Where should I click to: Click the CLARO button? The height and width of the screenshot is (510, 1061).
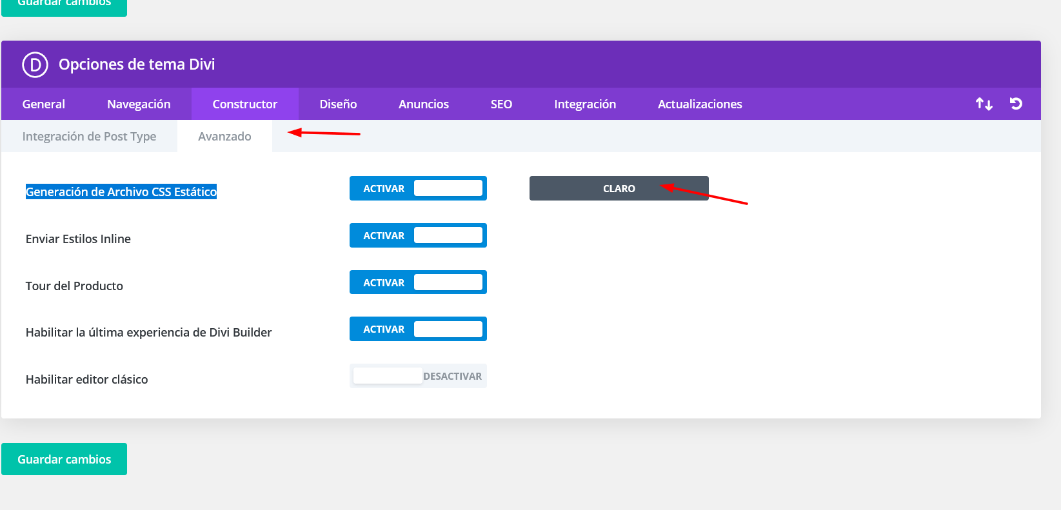(619, 188)
